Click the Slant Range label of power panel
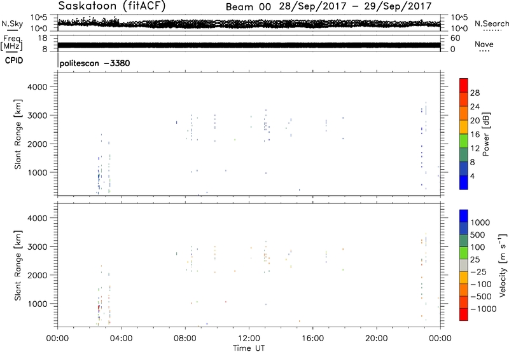 [18, 135]
